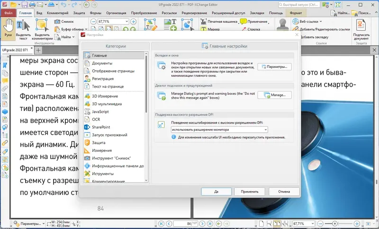Click the ribbon zoom out minus button

point(93,21)
